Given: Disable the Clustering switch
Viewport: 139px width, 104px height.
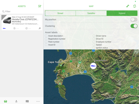Looking at the screenshot, I should click(x=134, y=26).
